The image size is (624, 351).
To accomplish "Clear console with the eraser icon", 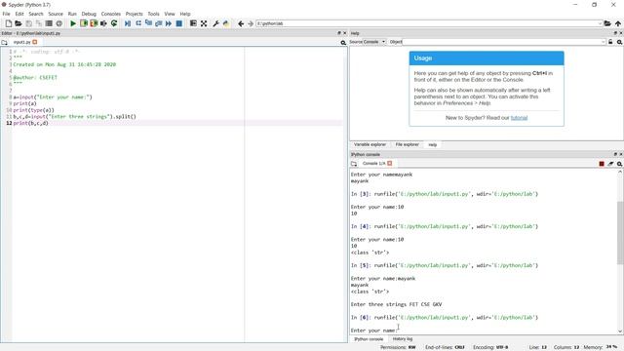I will [610, 164].
